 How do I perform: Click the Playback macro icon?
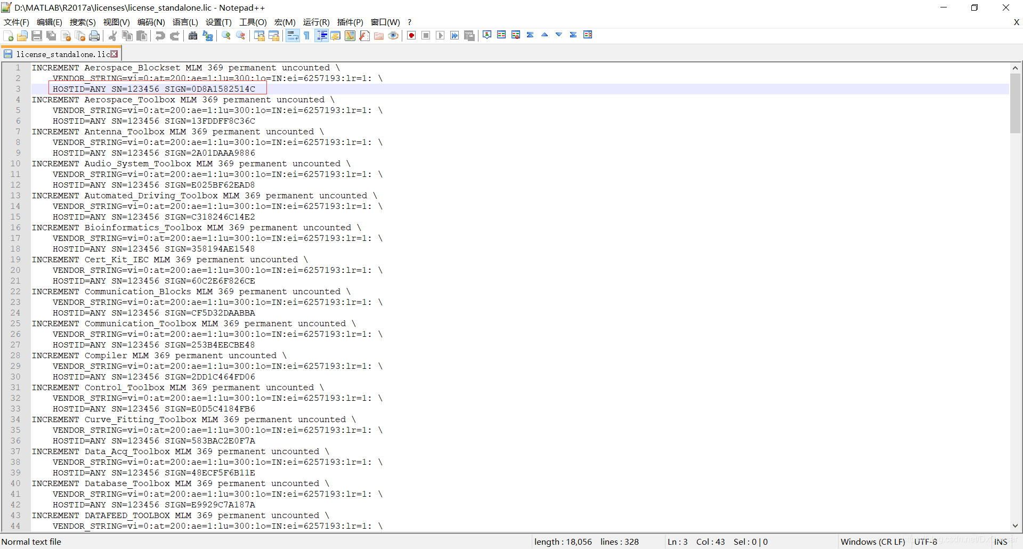tap(440, 36)
